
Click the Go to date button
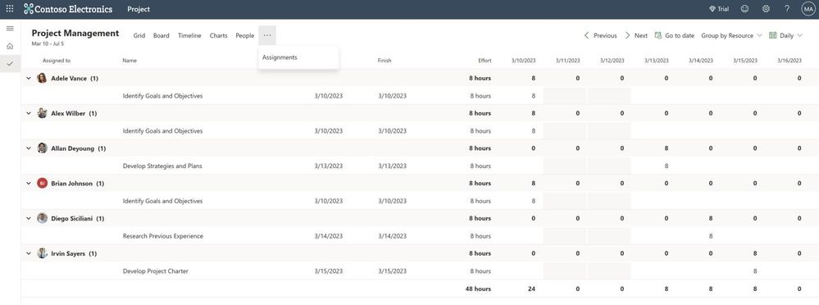point(675,35)
